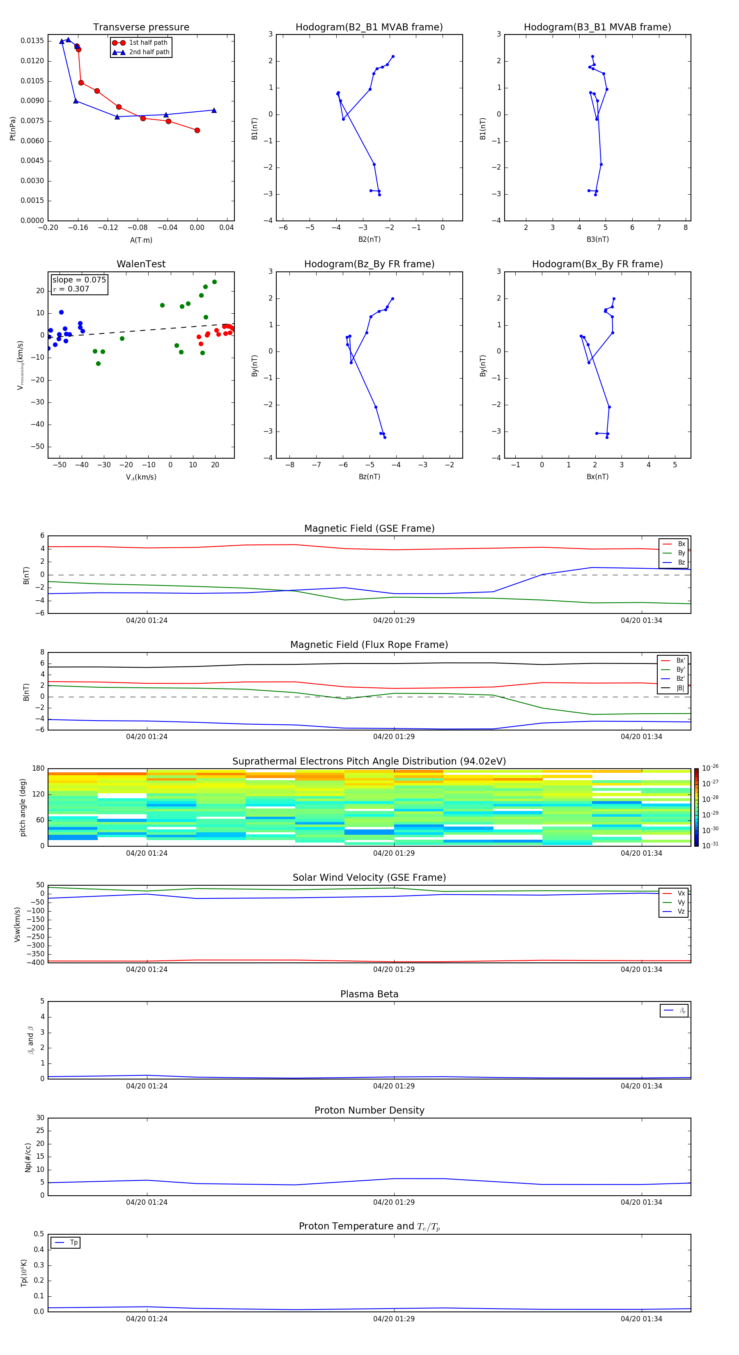Click '04/20 01:34' tick under Proton Temperature plot

(x=641, y=1319)
